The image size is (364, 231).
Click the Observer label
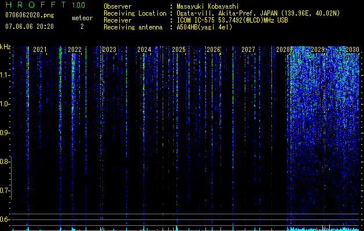(117, 6)
